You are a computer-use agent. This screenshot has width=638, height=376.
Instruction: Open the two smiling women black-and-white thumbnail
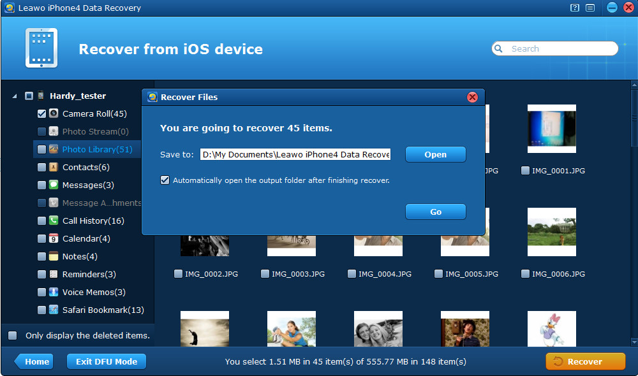pos(378,329)
